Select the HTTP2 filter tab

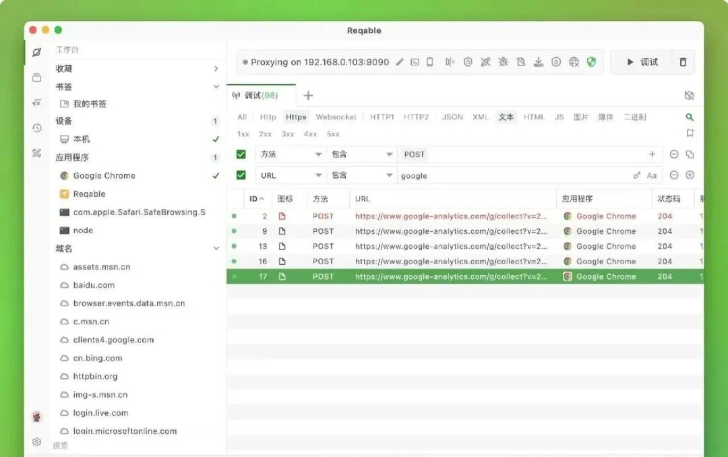pos(416,117)
